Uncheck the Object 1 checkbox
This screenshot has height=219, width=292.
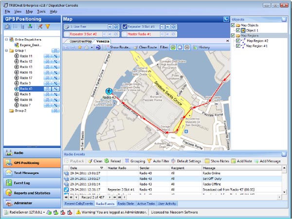tap(238, 30)
